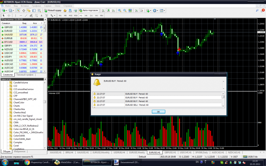This screenshot has height=166, width=266.
Task: Open the MetaEditor yellow book icon
Action: pos(65,11)
